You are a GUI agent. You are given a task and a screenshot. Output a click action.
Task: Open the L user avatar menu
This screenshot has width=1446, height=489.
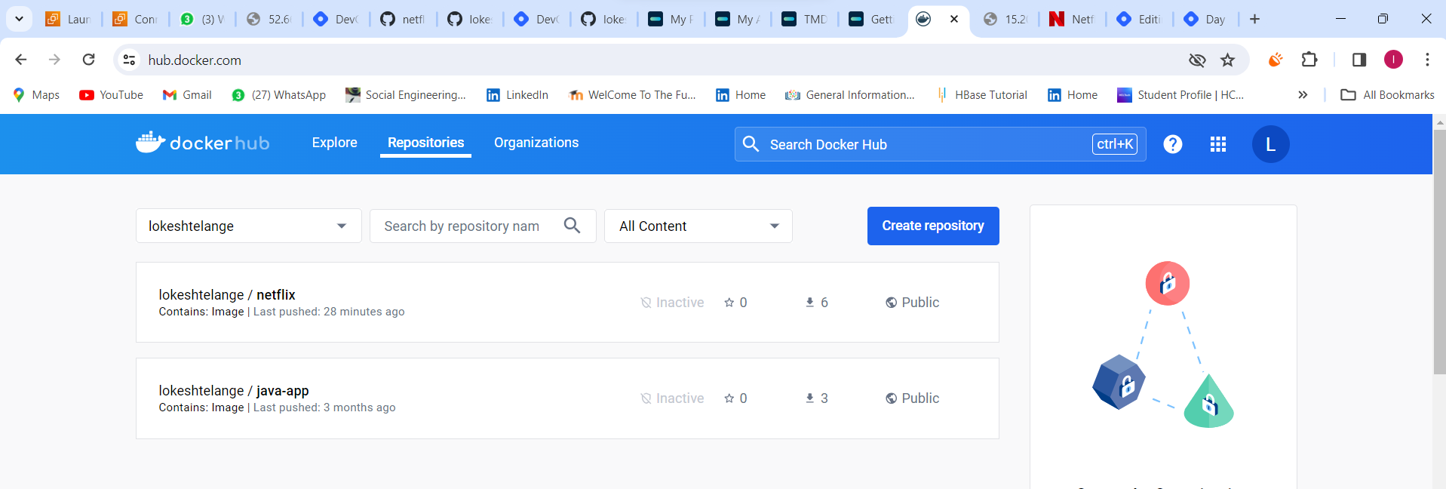click(1270, 144)
